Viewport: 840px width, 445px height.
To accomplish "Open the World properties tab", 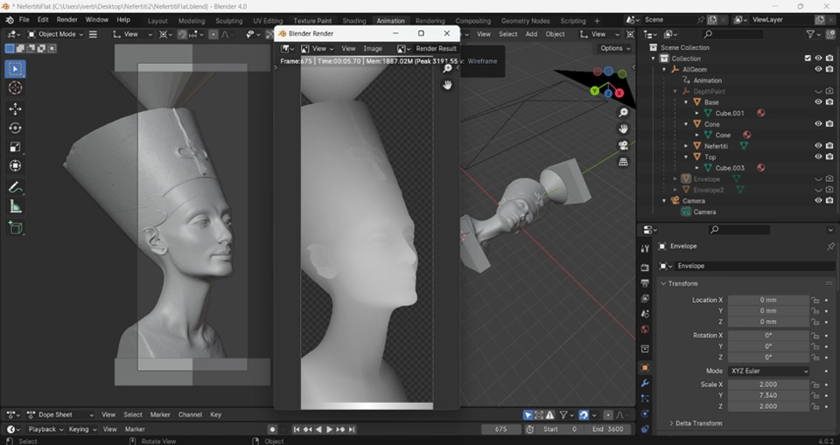I will (645, 330).
